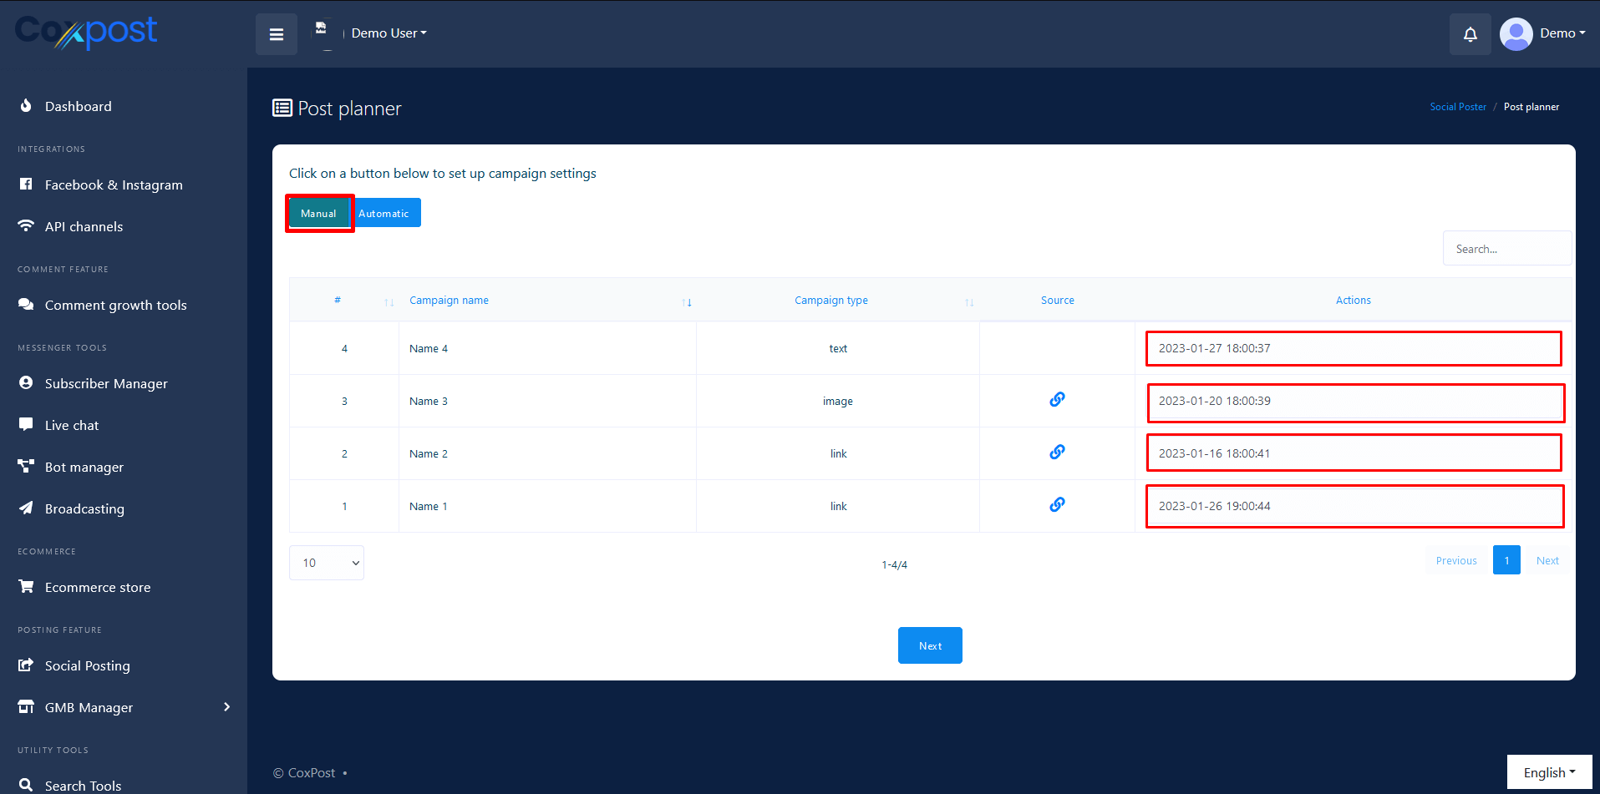Click the source link icon for Name 1

pos(1057,505)
